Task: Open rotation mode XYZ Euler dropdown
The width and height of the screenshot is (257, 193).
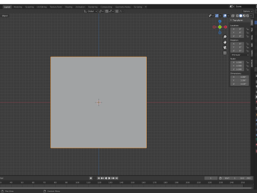Action: [239, 55]
